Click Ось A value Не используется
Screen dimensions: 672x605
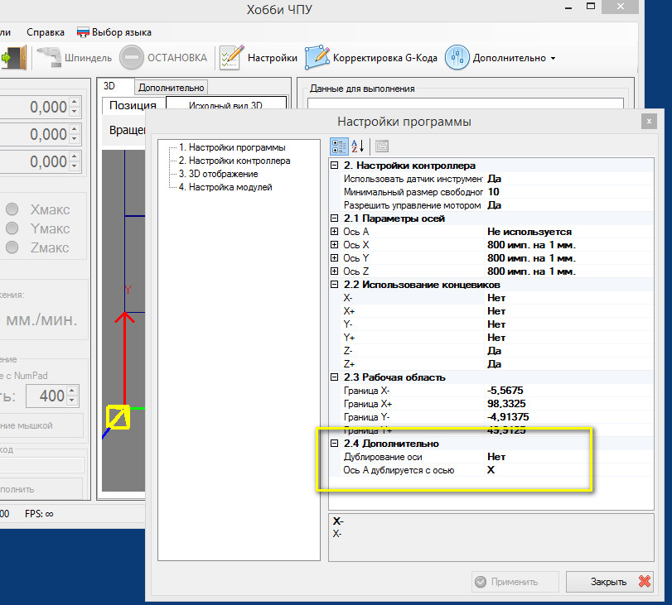coord(569,232)
